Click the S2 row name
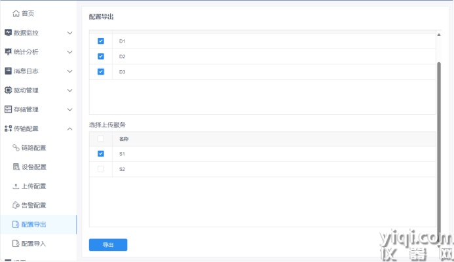This screenshot has height=262, width=454. pos(122,169)
